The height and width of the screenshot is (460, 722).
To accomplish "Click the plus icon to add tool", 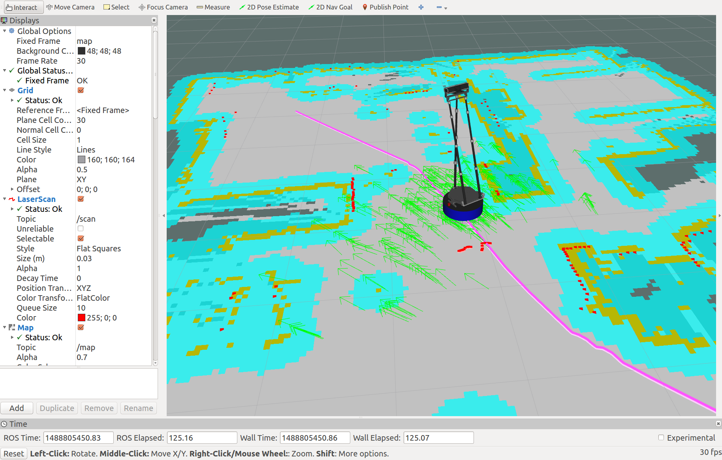I will coord(421,7).
